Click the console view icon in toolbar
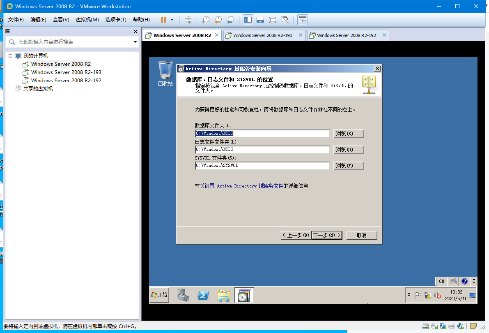 302,20
